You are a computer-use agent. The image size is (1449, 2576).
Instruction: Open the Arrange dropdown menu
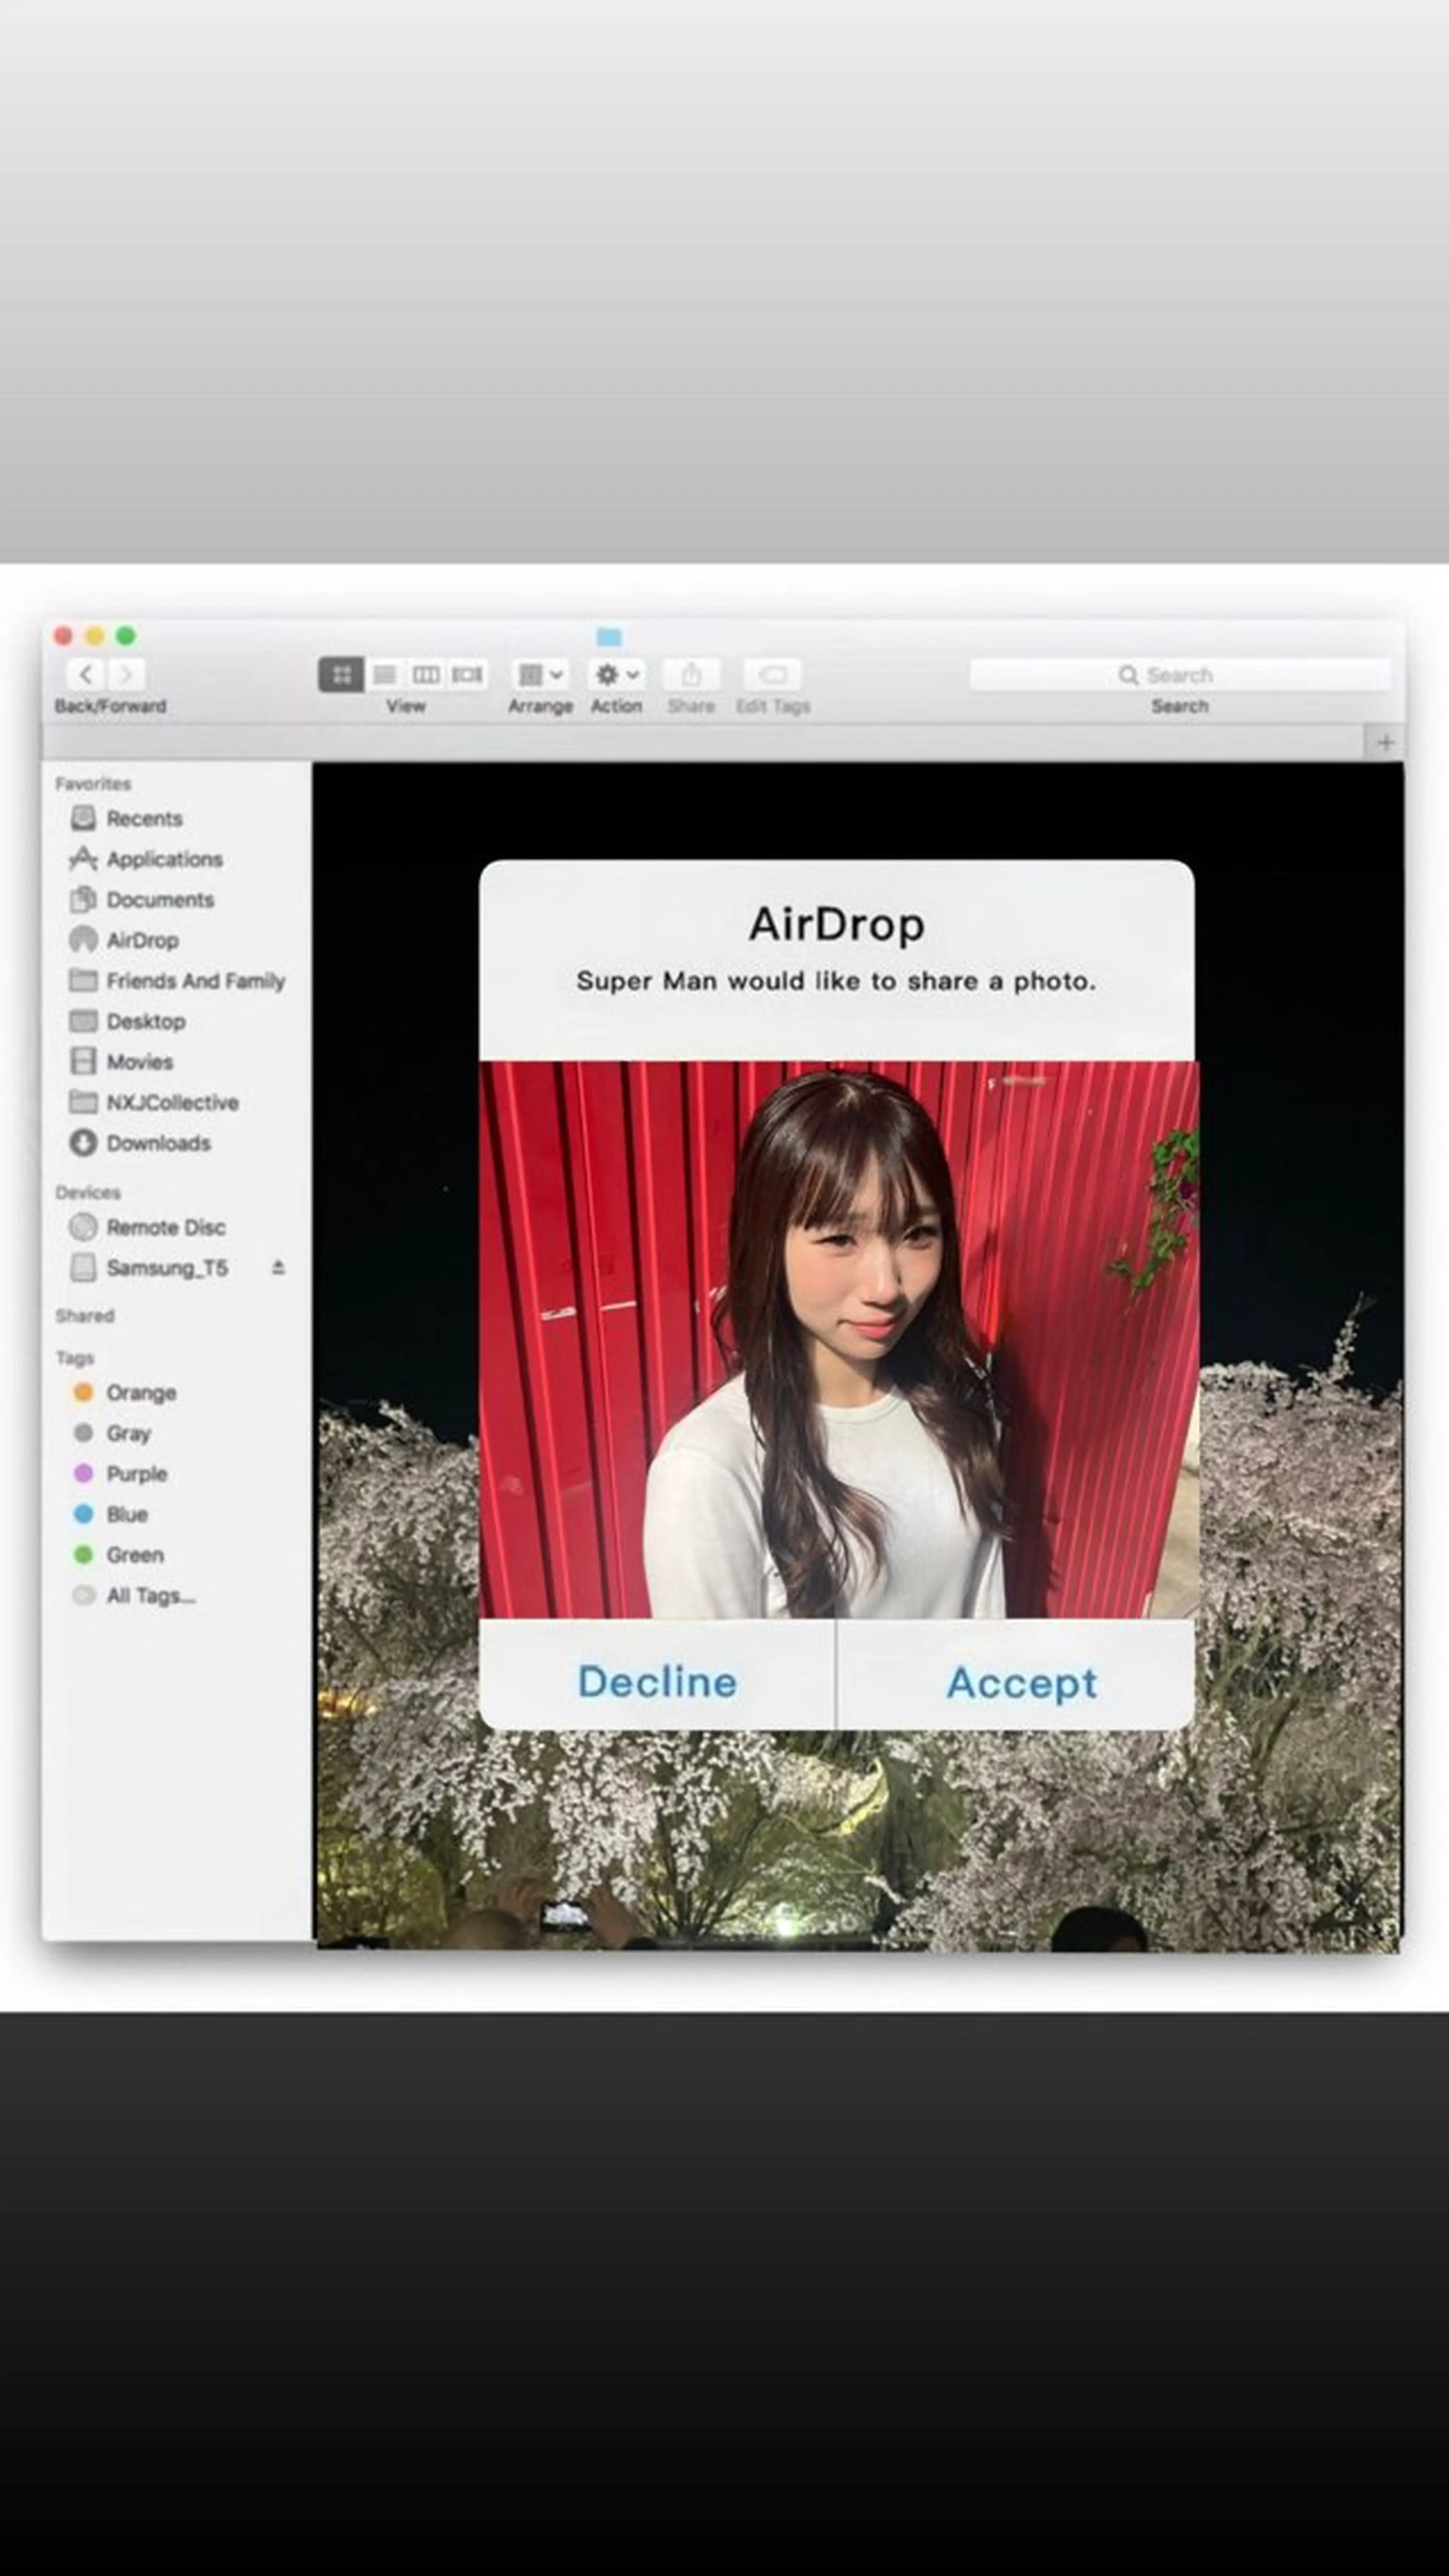tap(540, 674)
